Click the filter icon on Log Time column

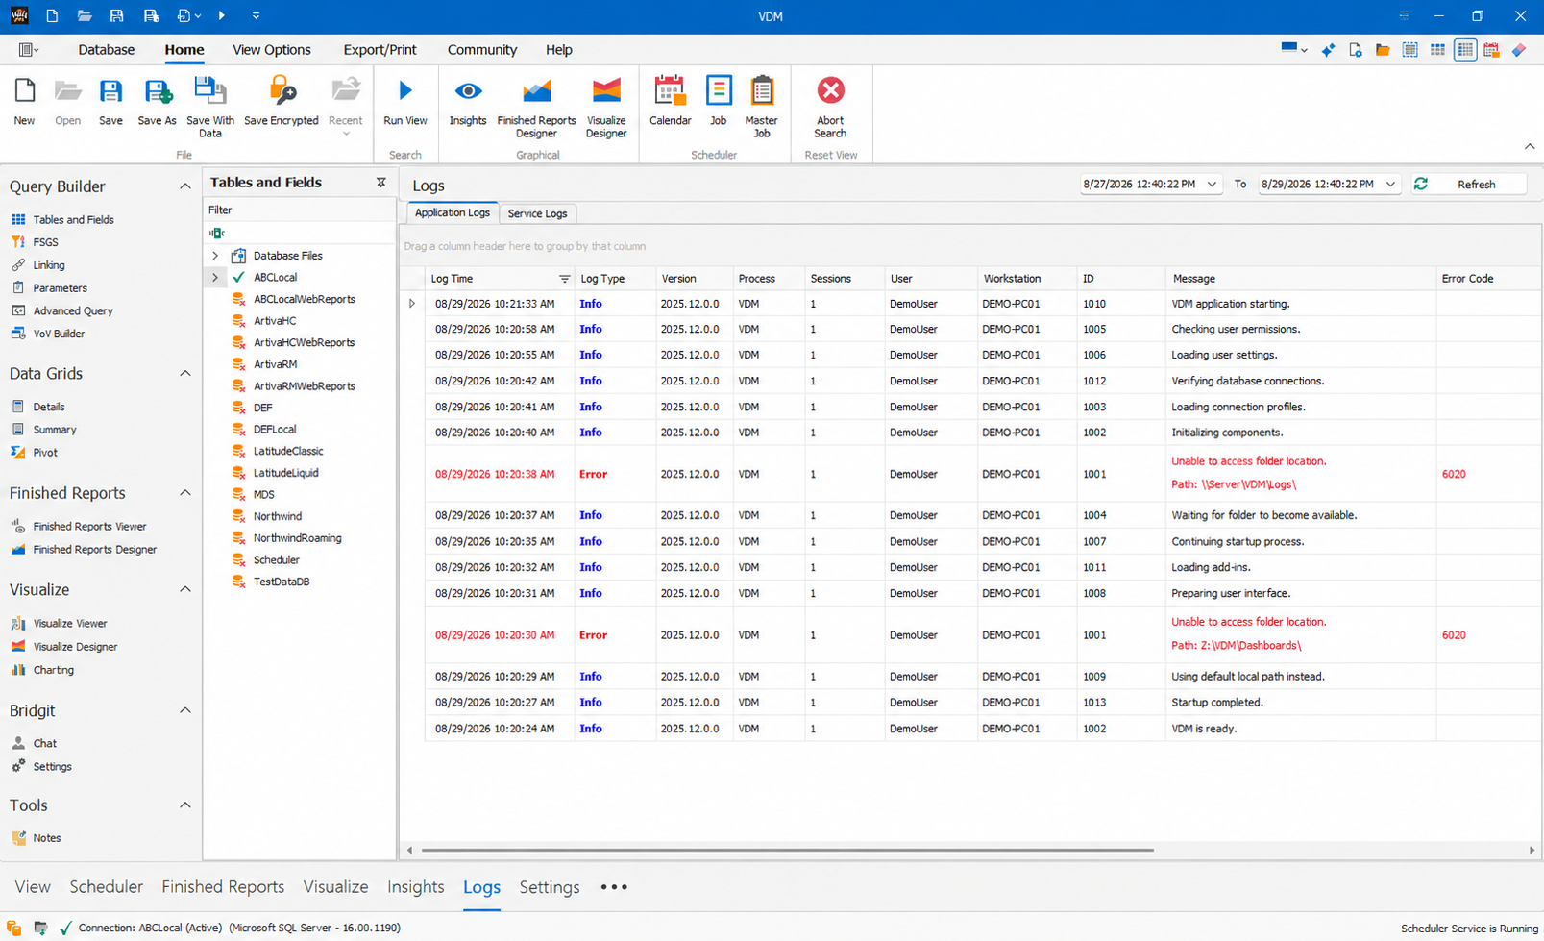click(x=564, y=279)
